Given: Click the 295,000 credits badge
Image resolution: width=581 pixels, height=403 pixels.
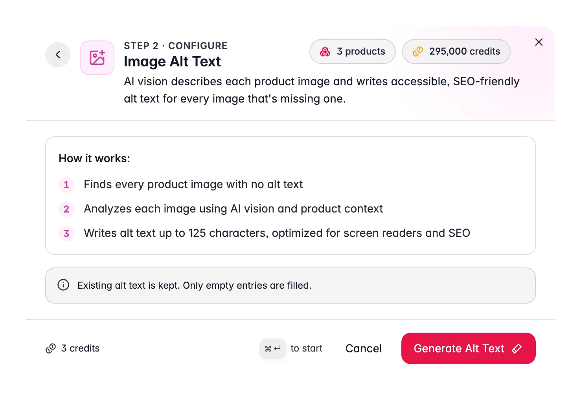Looking at the screenshot, I should (456, 51).
